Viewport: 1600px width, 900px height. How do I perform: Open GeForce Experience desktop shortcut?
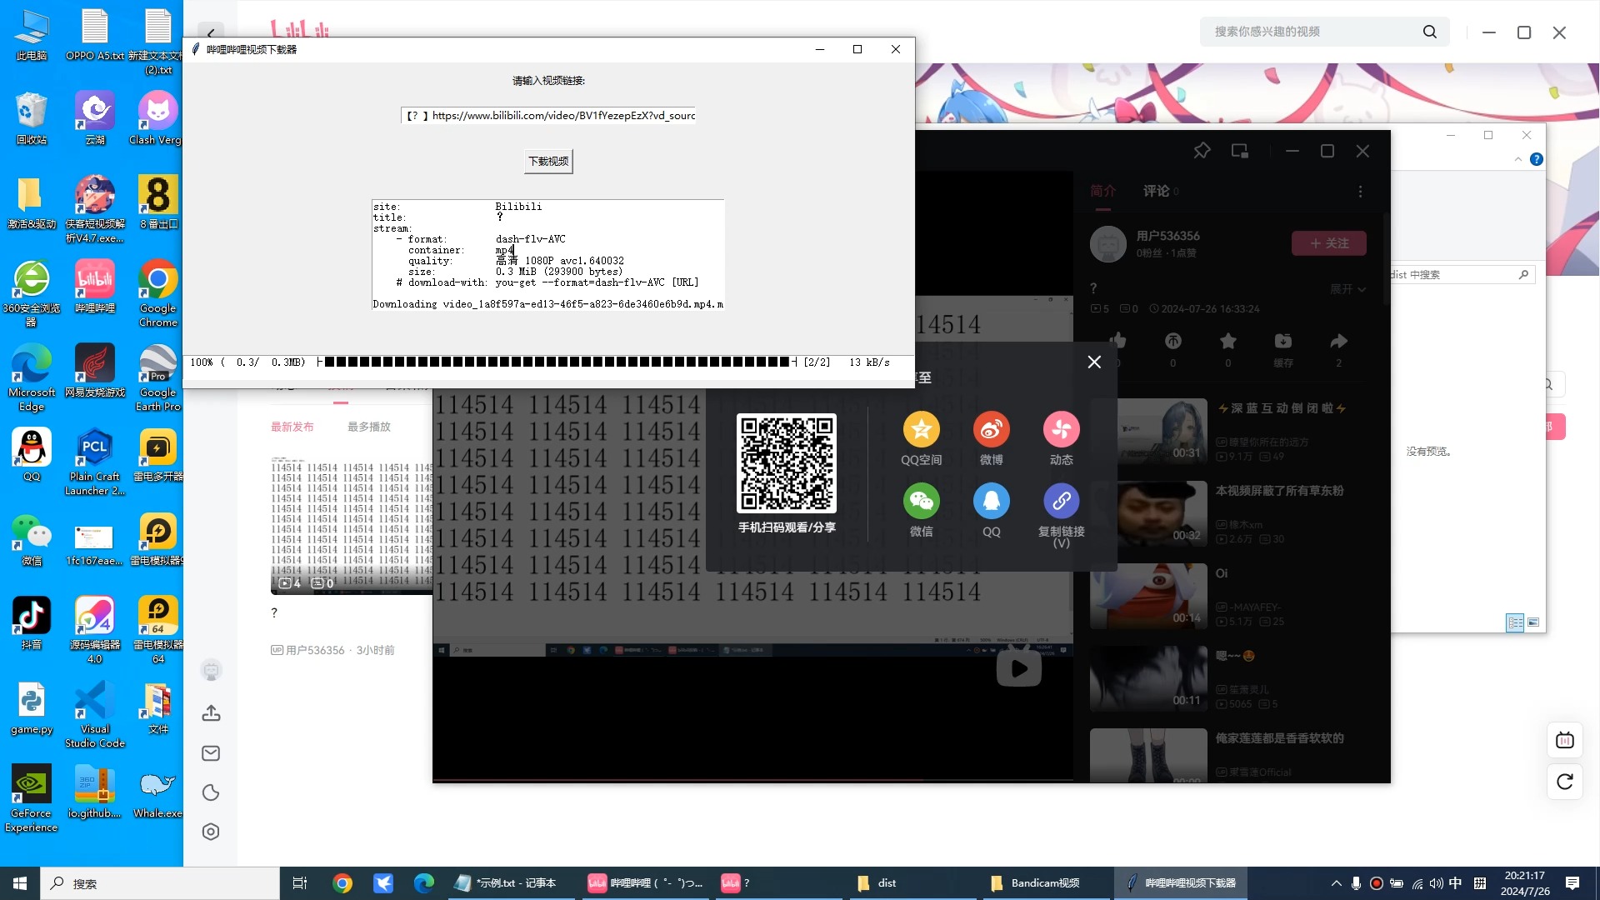(32, 798)
